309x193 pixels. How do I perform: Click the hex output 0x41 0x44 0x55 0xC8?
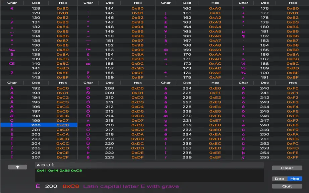point(59,171)
